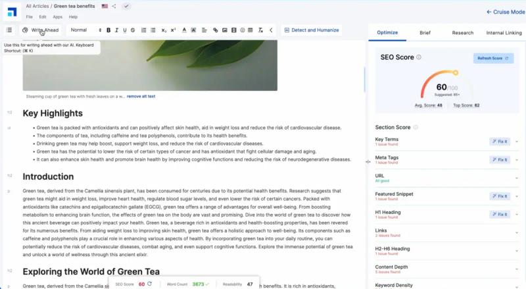Click Fix It for Meta Tags

500,159
